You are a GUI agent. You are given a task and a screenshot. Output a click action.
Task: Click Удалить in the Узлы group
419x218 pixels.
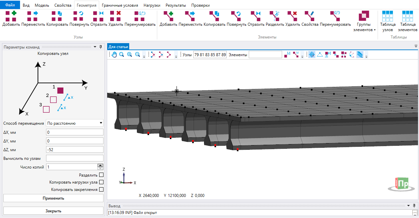(x=116, y=19)
